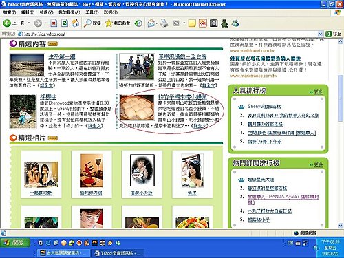Open the Shenyu blog ranking link

coord(264,107)
